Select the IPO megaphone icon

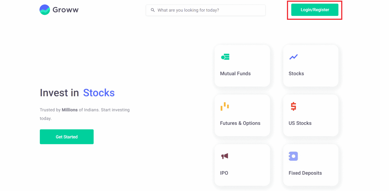(x=225, y=156)
